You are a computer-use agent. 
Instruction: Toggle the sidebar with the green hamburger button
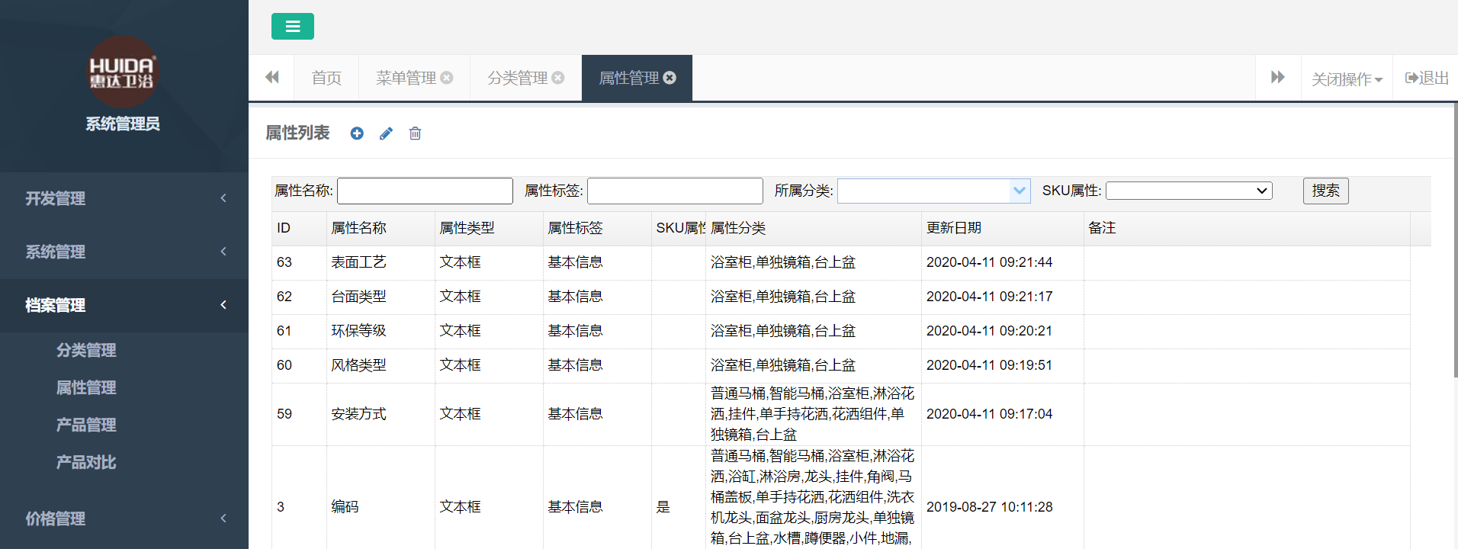[292, 27]
